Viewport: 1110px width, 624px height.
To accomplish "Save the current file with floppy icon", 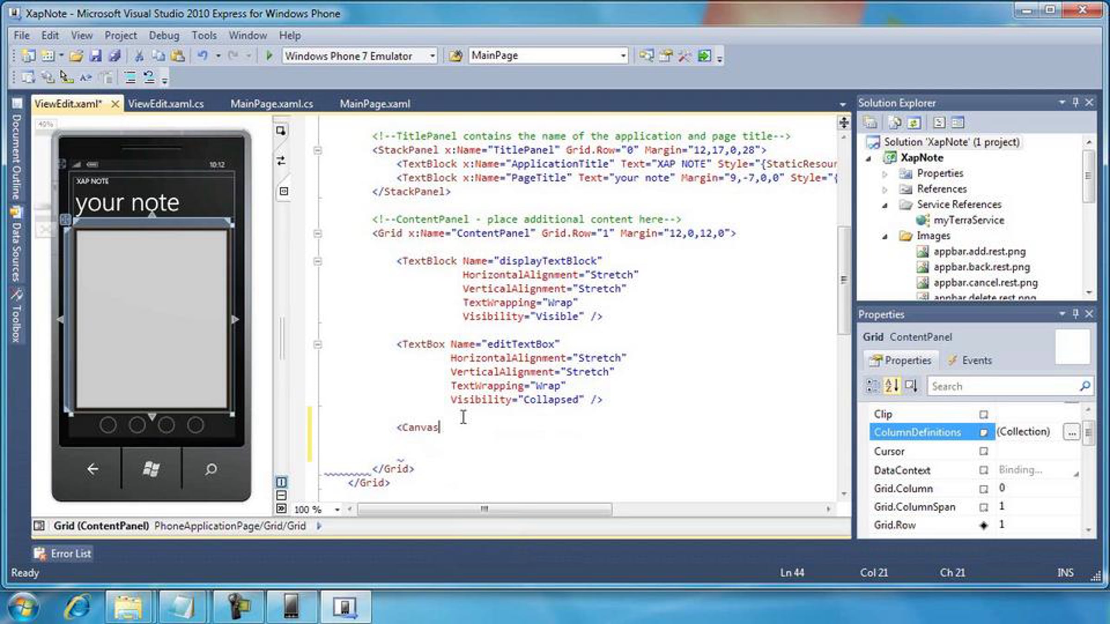I will (x=95, y=56).
